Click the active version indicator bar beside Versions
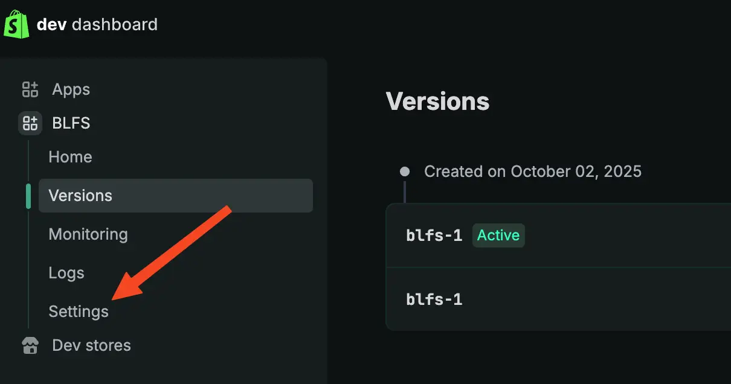 [x=28, y=195]
